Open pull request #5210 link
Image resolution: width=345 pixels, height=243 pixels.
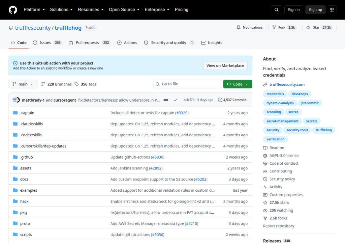(192, 223)
